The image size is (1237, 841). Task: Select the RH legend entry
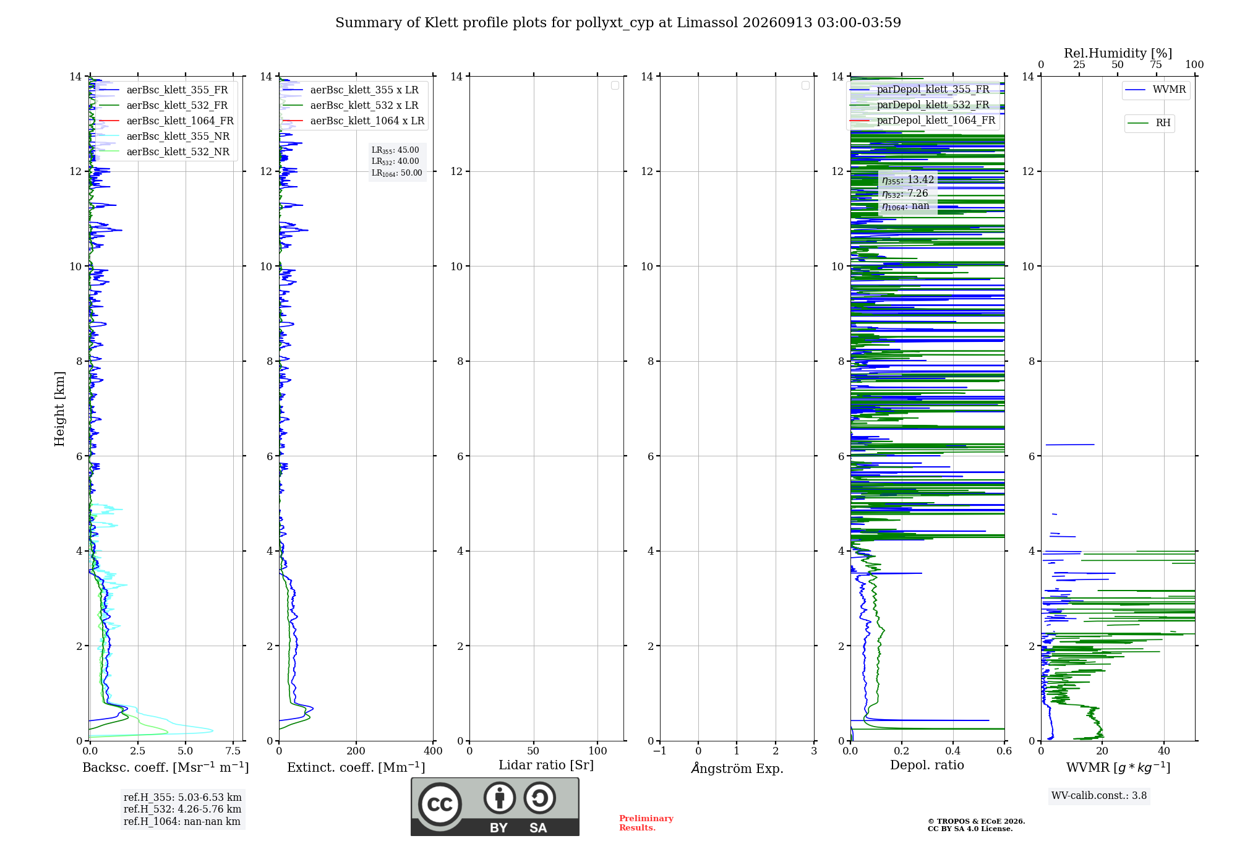pos(1149,123)
